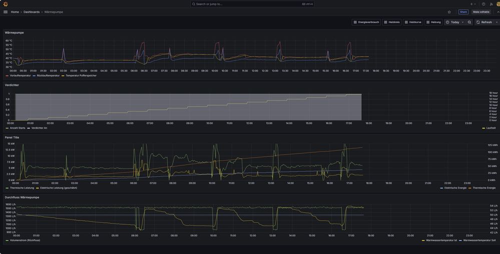Open the help question mark icon
This screenshot has width=500, height=254.
(483, 4)
